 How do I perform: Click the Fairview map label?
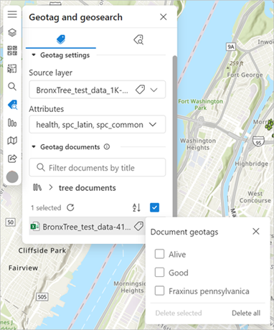(x=23, y=268)
